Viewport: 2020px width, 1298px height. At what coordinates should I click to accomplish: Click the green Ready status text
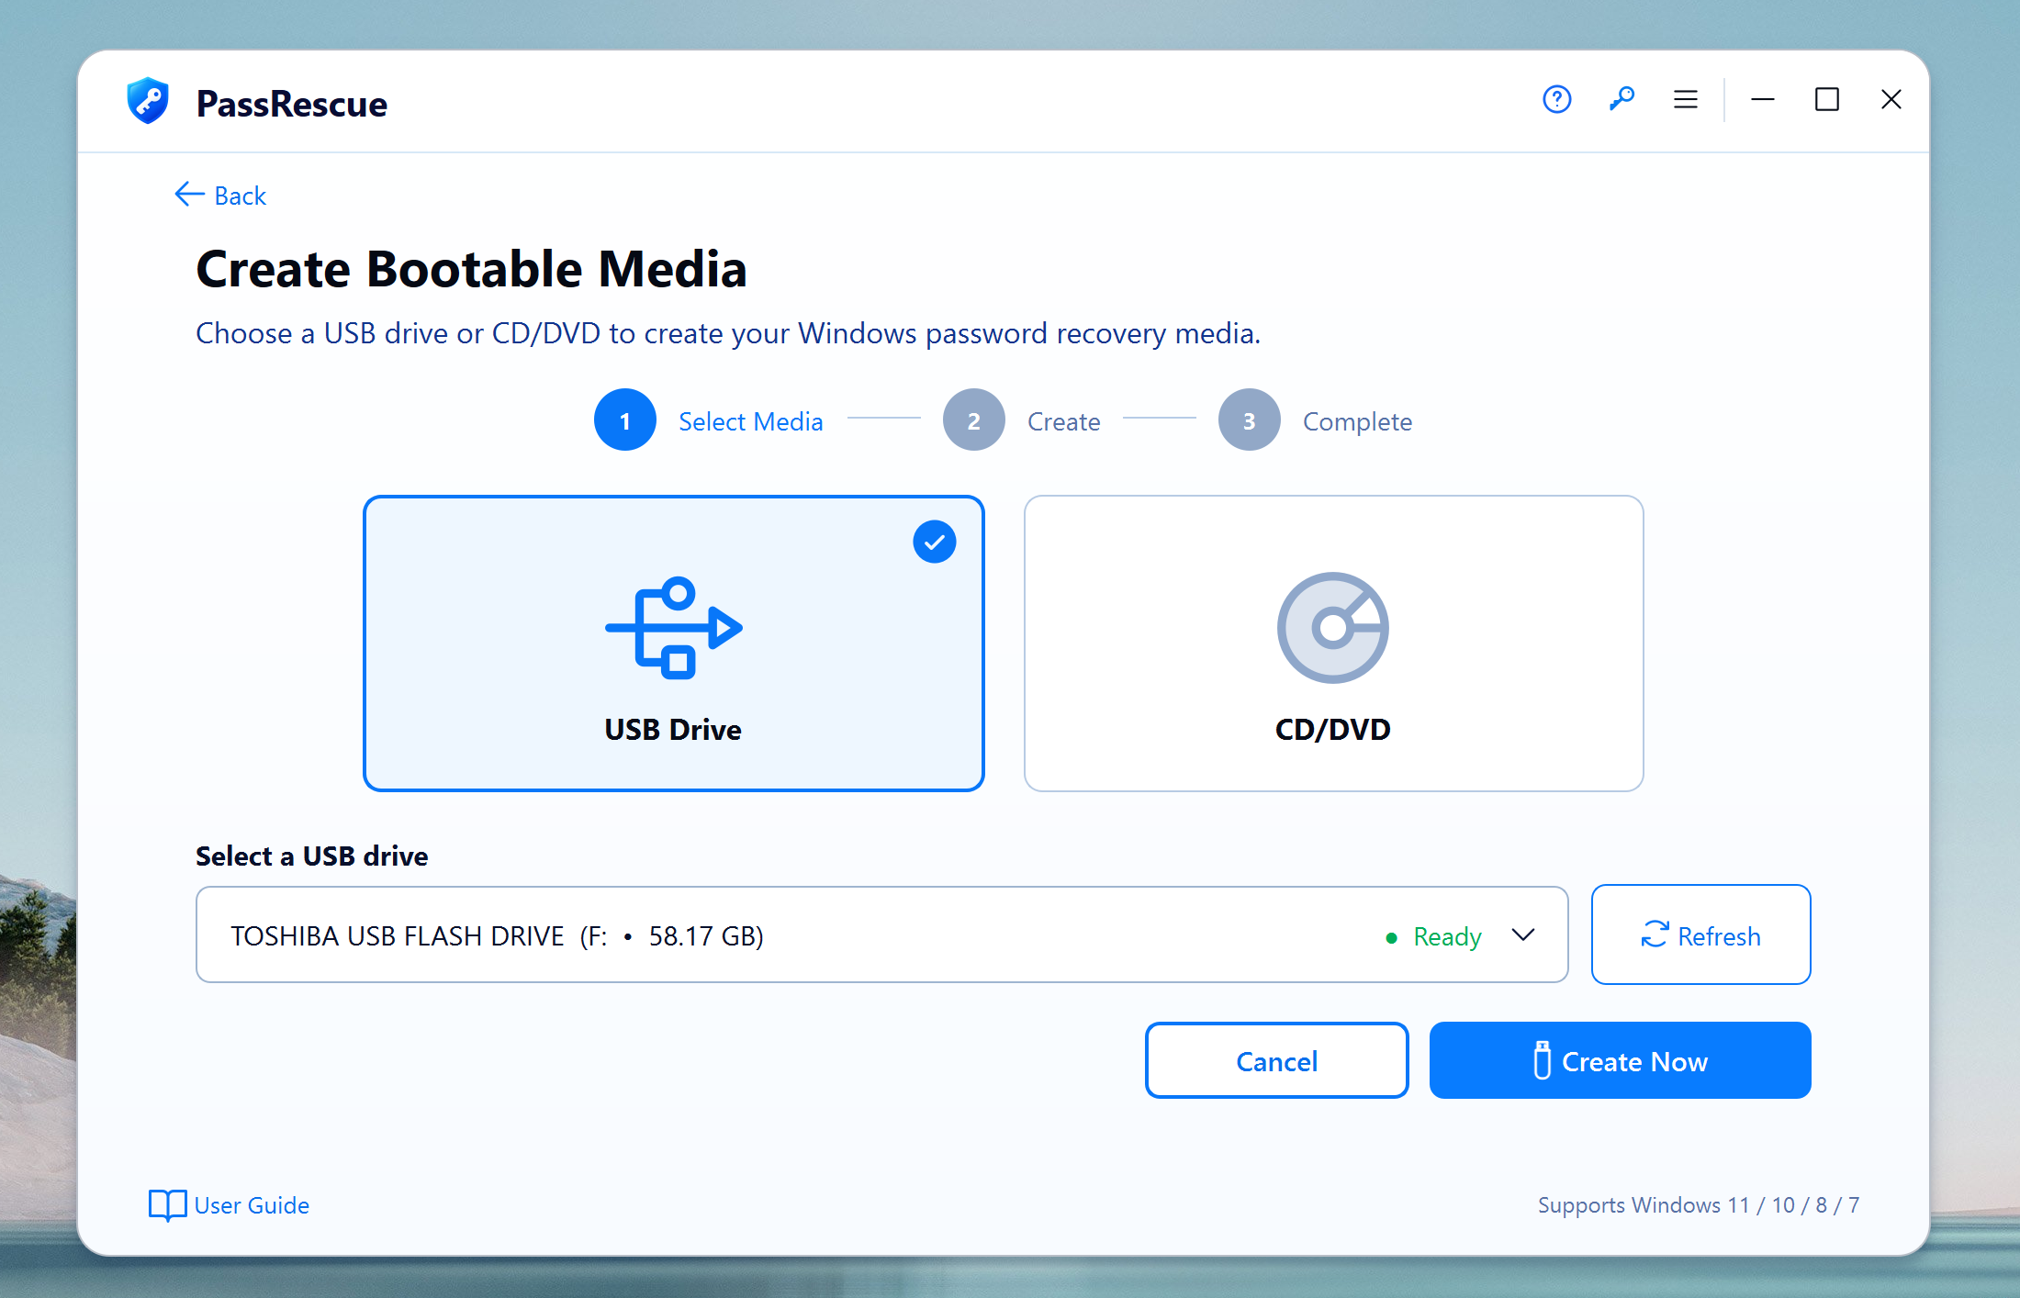[1447, 936]
